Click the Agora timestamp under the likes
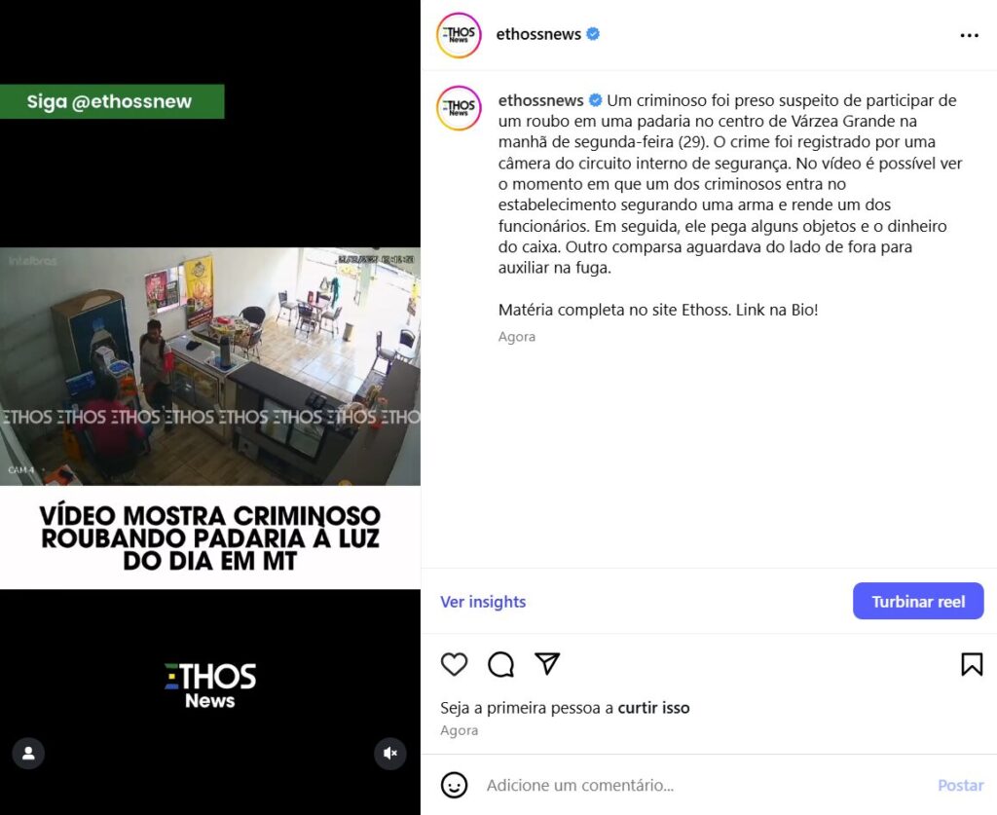Screen dimensions: 997x815 pyautogui.click(x=460, y=730)
